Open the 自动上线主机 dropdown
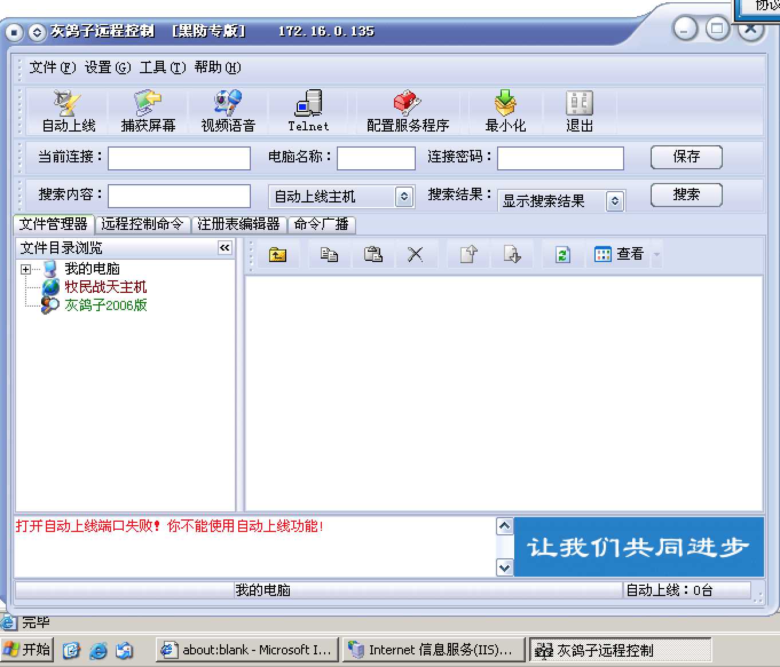Image resolution: width=780 pixels, height=667 pixels. click(404, 197)
